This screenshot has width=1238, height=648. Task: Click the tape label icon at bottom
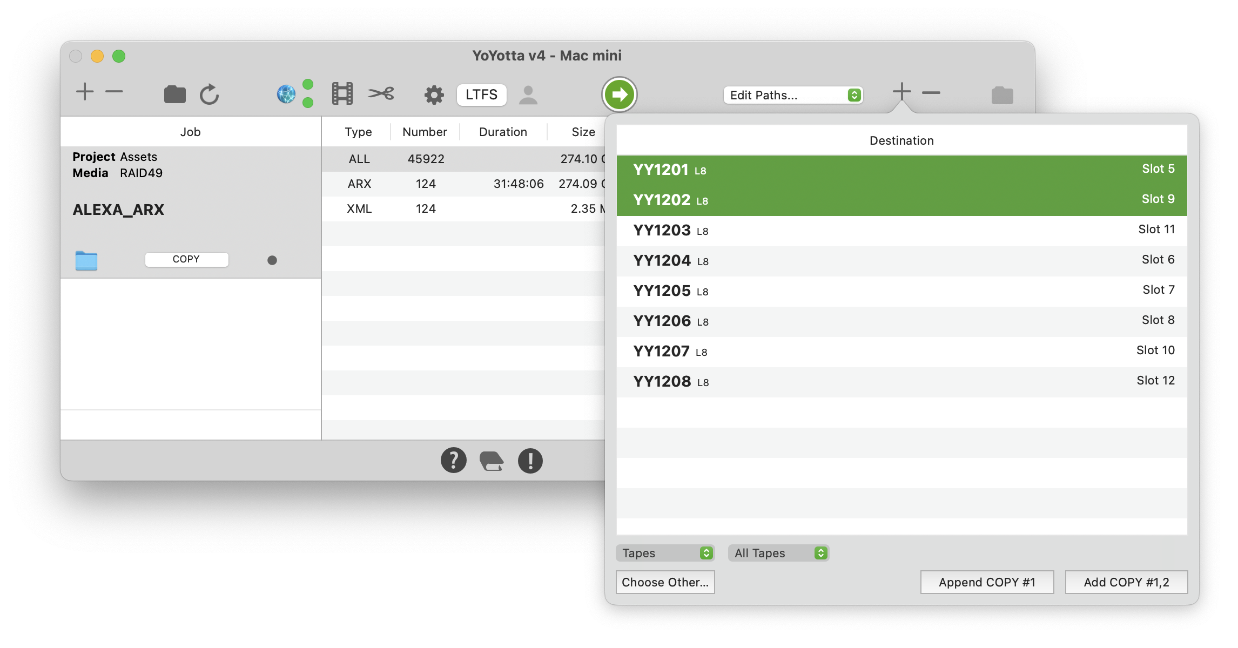(x=492, y=461)
